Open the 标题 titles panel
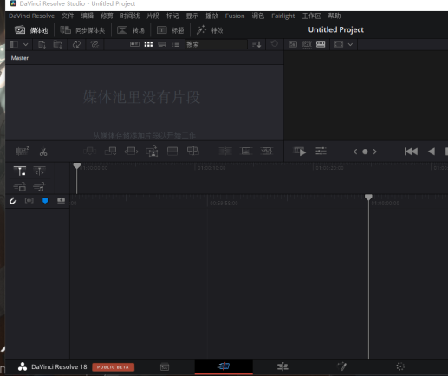Viewport: 448px width, 376px height. click(x=170, y=30)
